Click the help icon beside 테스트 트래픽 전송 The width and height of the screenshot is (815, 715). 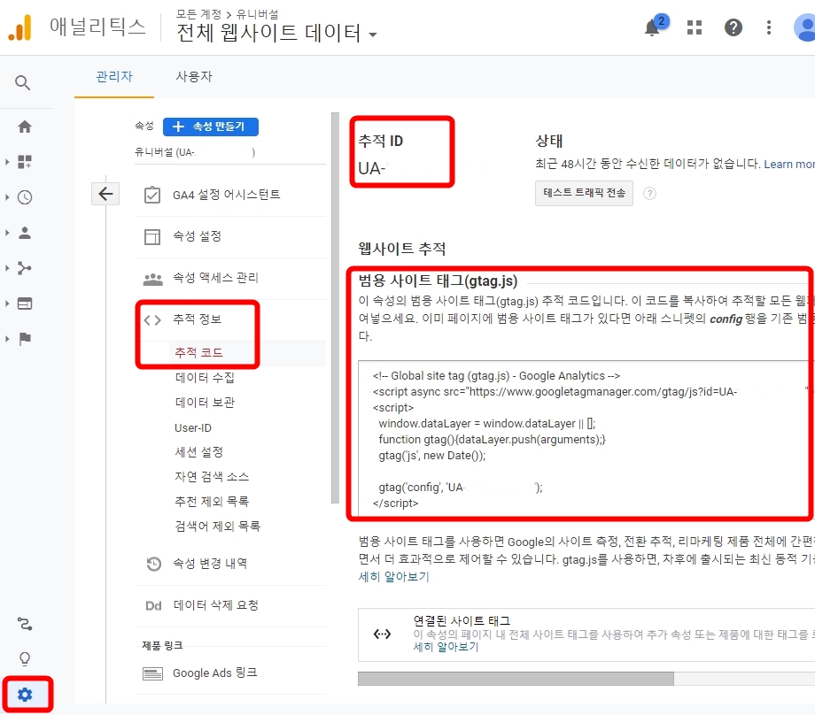pos(649,194)
